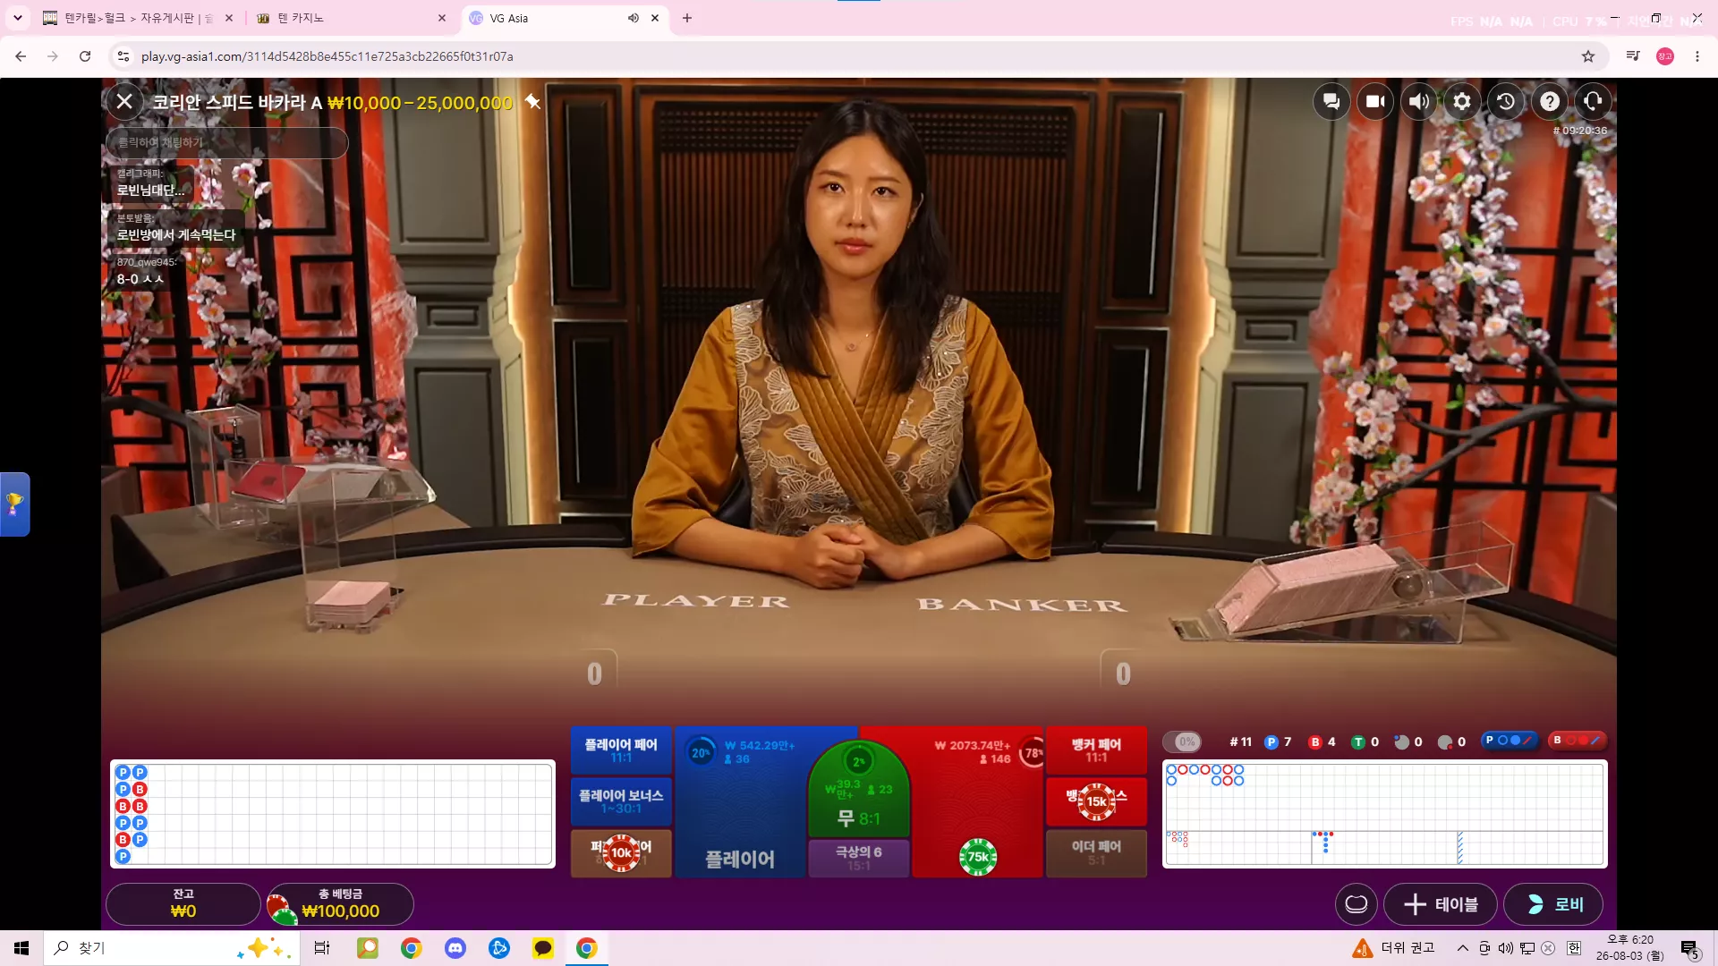Click the chat message input field

(227, 142)
